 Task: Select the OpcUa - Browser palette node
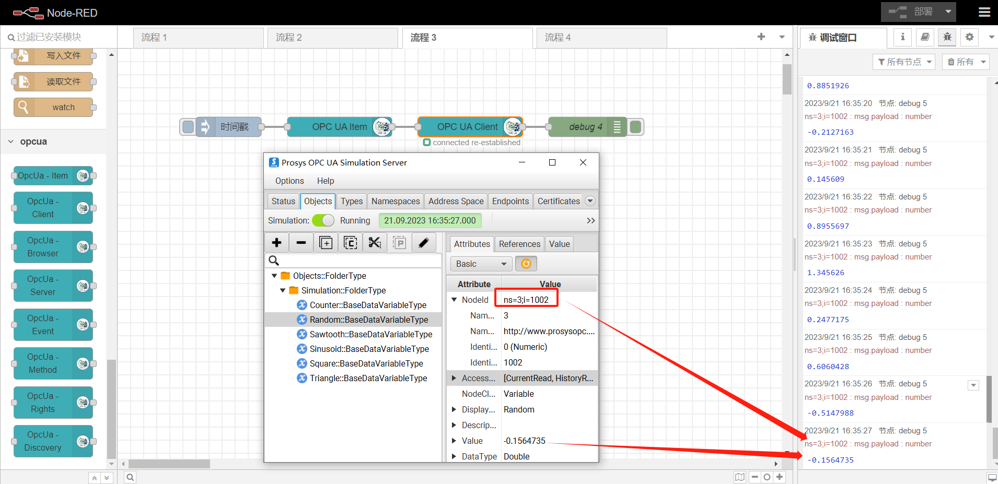click(x=53, y=247)
